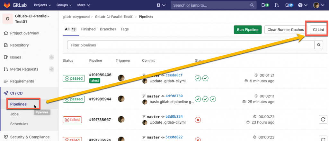
Task: Open commit 5ce0d822
Action: (174, 137)
